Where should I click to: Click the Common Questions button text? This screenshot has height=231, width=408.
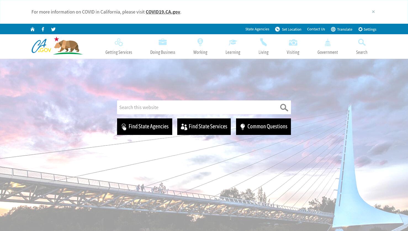tap(267, 126)
